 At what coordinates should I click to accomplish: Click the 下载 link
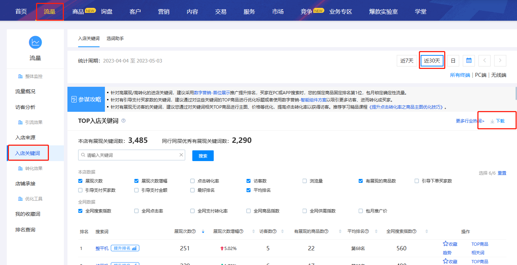pos(500,121)
